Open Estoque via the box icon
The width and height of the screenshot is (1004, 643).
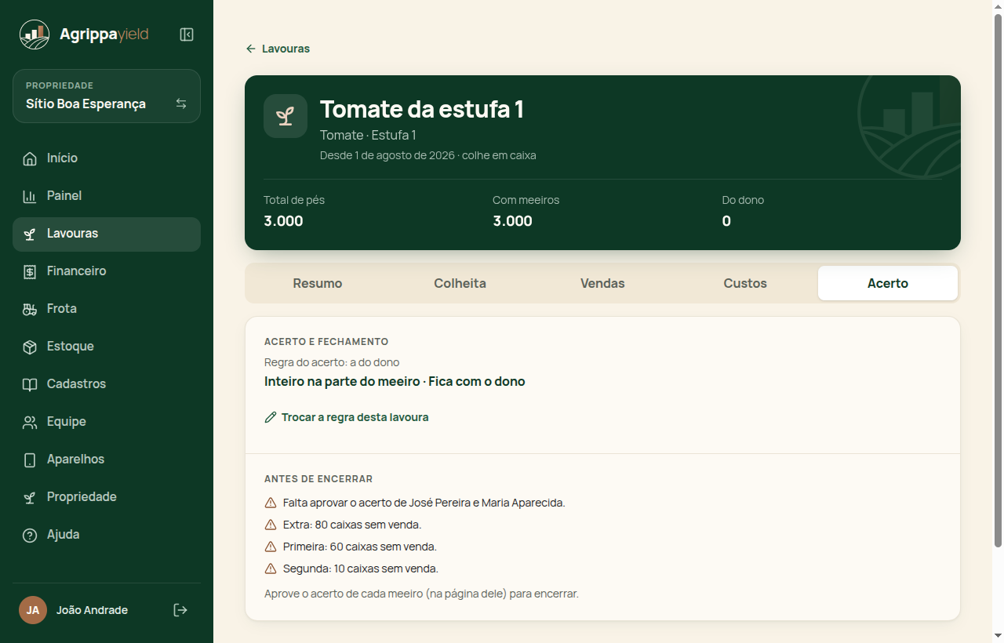point(30,347)
